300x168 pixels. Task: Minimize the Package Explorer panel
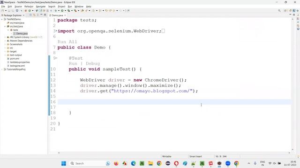(41, 15)
